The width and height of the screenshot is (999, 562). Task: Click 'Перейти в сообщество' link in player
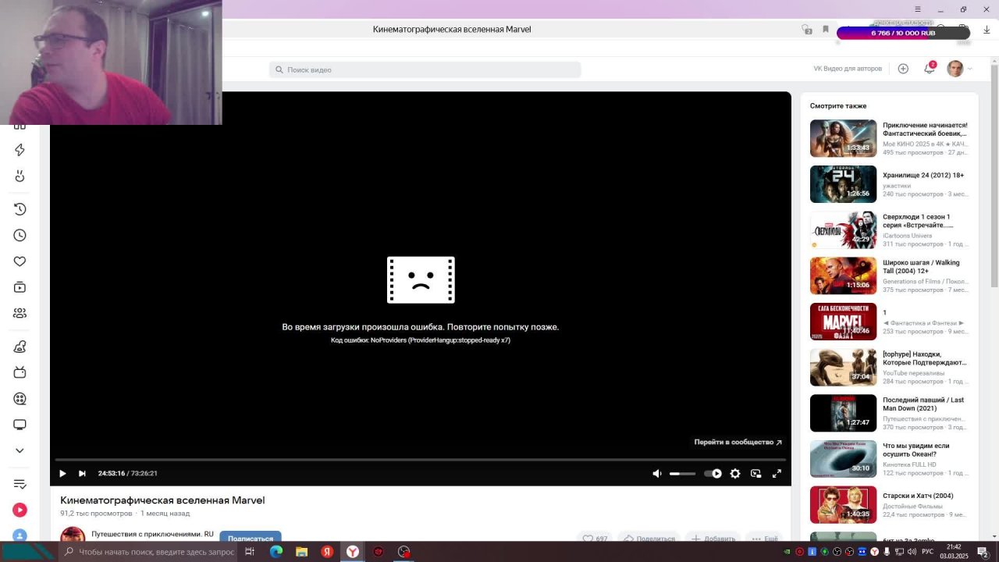[x=738, y=442]
